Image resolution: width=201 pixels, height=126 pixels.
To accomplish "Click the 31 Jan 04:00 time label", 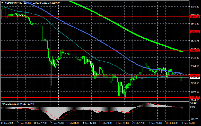I will [x=24, y=123].
